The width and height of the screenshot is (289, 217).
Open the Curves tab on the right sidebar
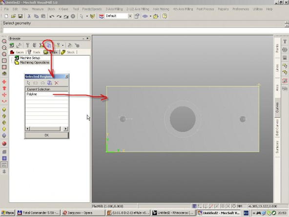point(277,108)
